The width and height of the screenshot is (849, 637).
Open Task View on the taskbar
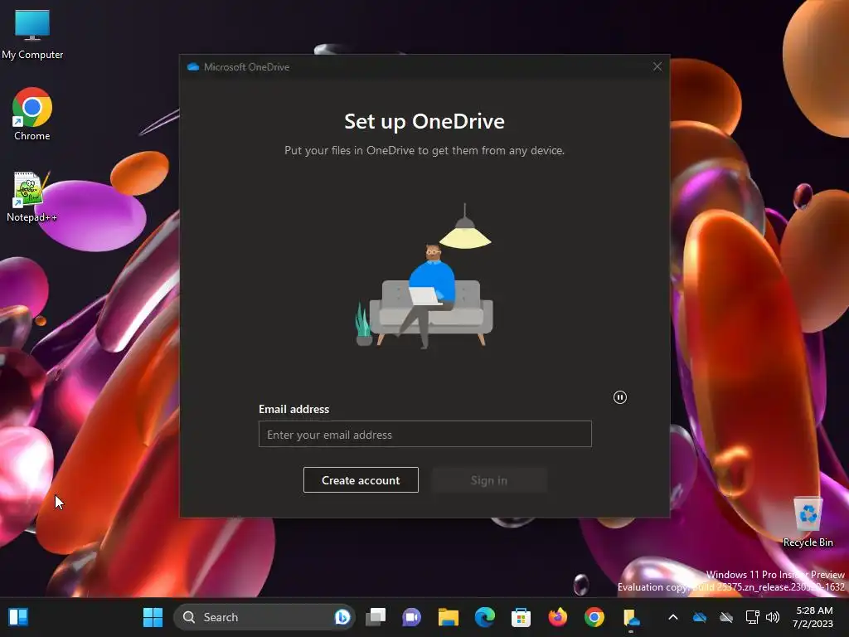click(x=376, y=617)
